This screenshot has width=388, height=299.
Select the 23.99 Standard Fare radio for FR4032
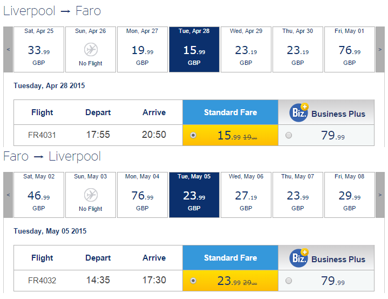click(x=193, y=281)
